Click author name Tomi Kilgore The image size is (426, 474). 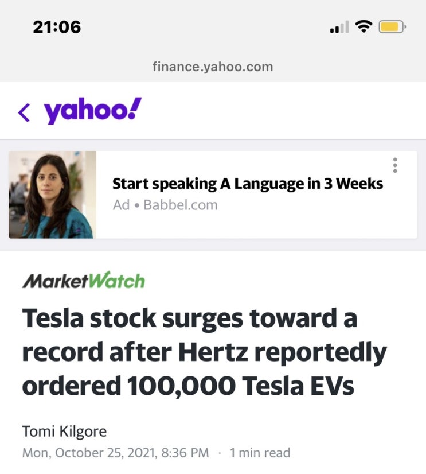point(64,431)
